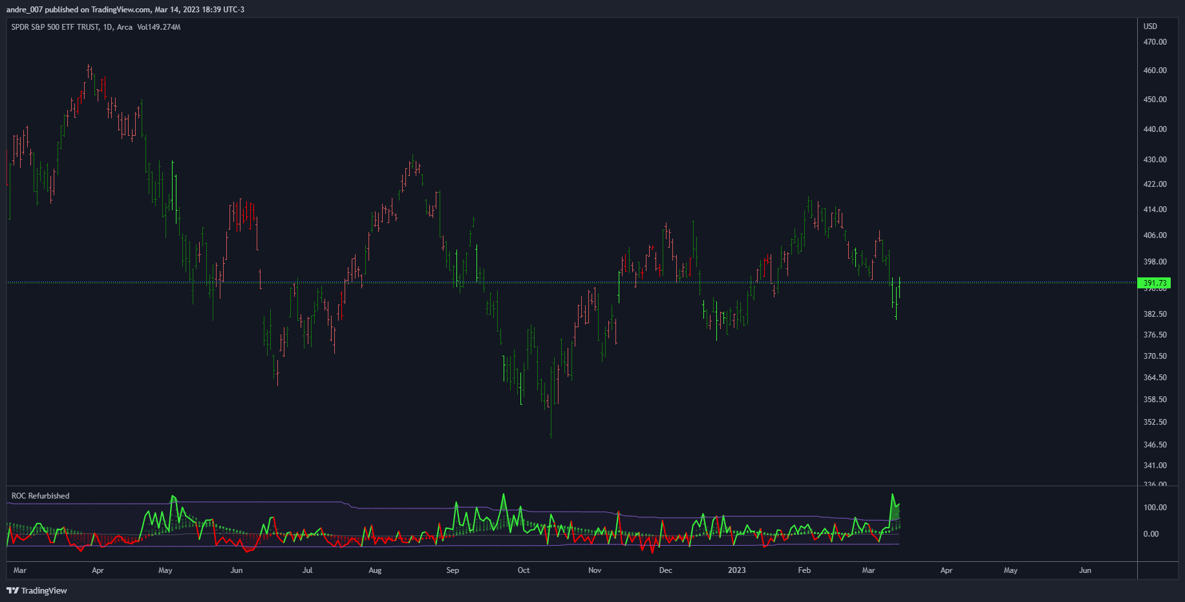
Task: Click the 430.00 price axis label
Action: (x=1155, y=160)
